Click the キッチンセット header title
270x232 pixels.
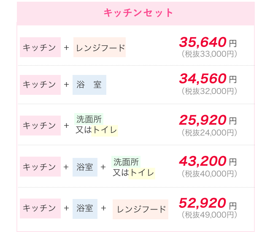point(138,13)
